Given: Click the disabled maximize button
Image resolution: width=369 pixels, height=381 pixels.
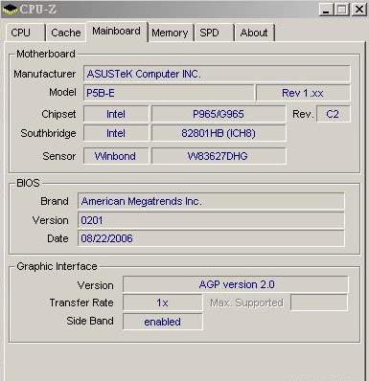Looking at the screenshot, I should tap(341, 10).
